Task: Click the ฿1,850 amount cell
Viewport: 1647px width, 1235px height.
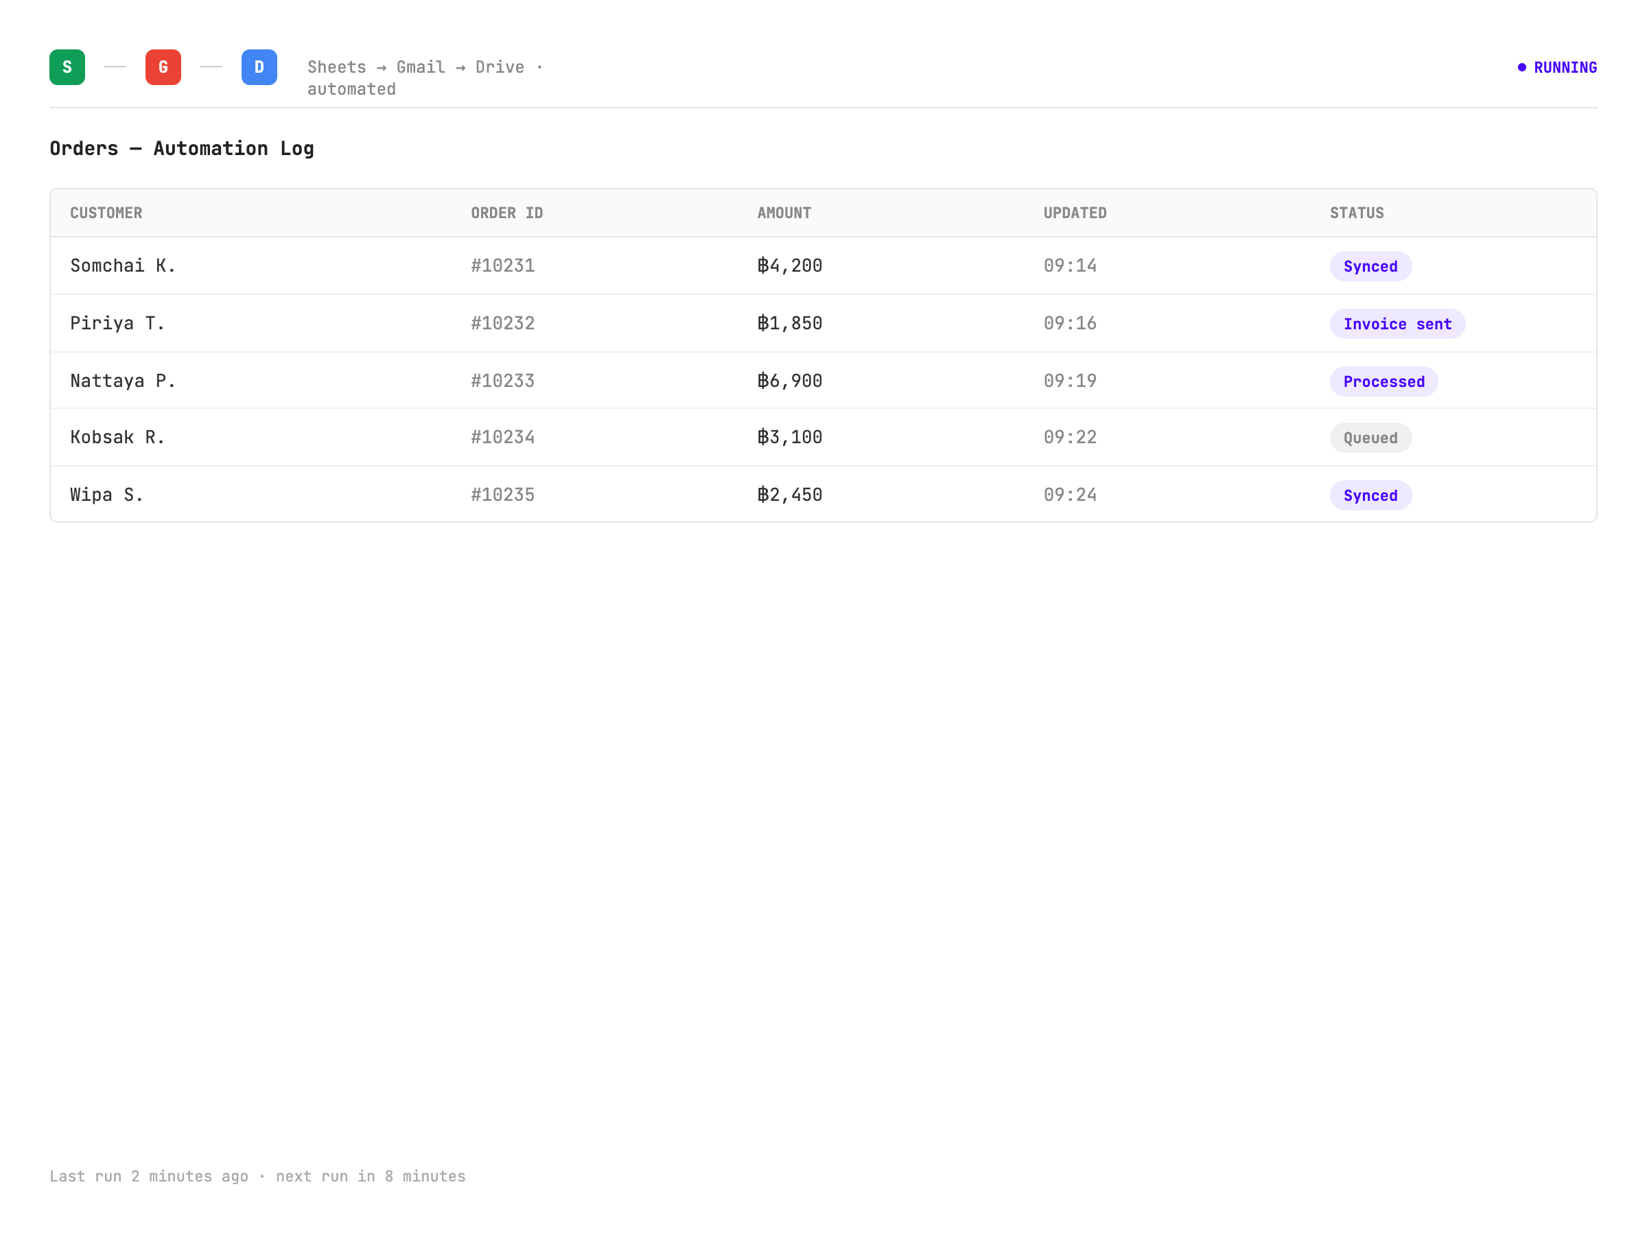Action: [x=789, y=323]
